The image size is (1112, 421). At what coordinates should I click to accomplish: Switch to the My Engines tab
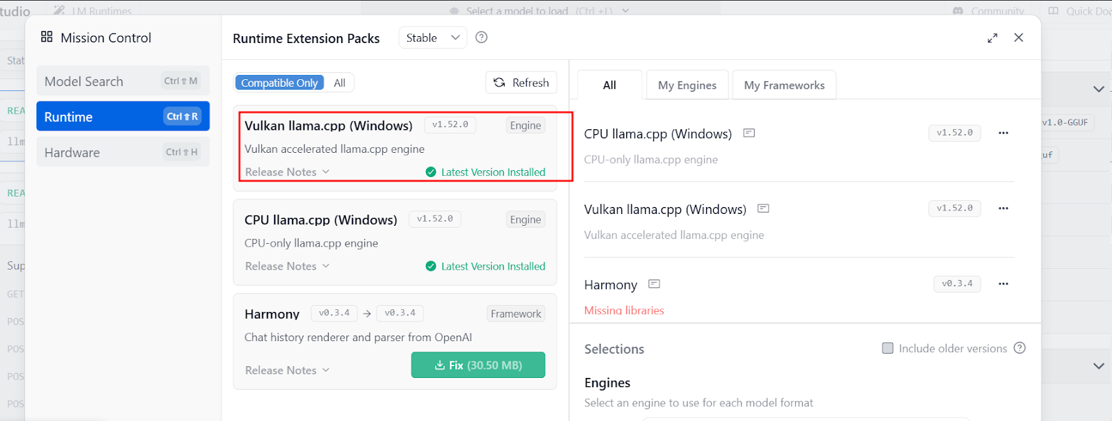click(687, 85)
